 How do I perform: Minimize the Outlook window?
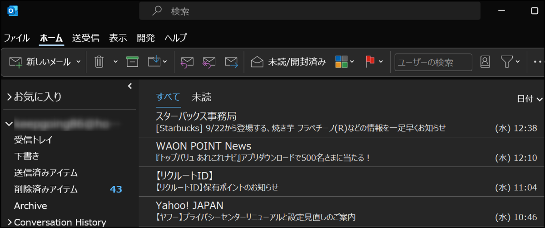coord(502,11)
